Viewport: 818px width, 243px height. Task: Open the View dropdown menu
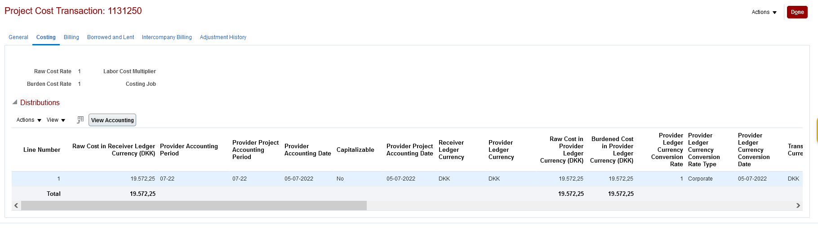click(56, 120)
